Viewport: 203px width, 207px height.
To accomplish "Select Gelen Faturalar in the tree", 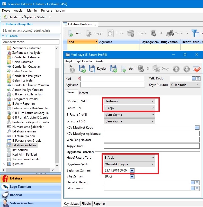I will pyautogui.click(x=22, y=62).
